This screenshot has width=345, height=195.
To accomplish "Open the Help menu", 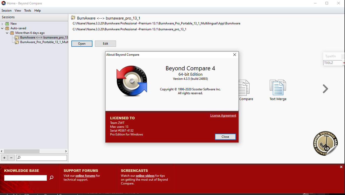I will click(38, 11).
